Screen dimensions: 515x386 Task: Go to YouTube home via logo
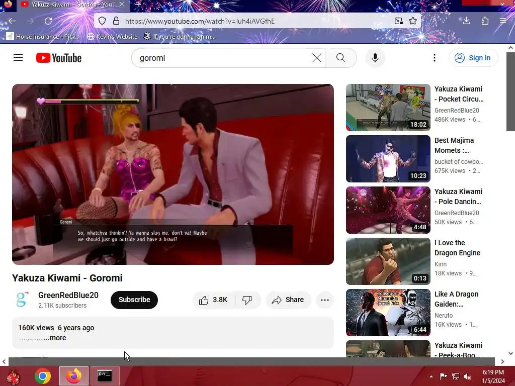59,58
